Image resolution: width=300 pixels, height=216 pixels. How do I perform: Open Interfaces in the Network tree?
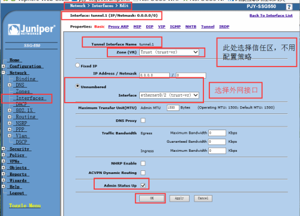pyautogui.click(x=30, y=98)
